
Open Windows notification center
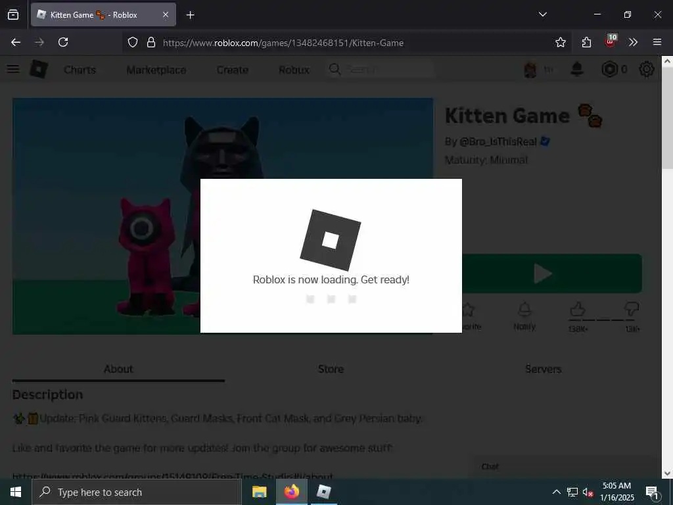pyautogui.click(x=652, y=492)
